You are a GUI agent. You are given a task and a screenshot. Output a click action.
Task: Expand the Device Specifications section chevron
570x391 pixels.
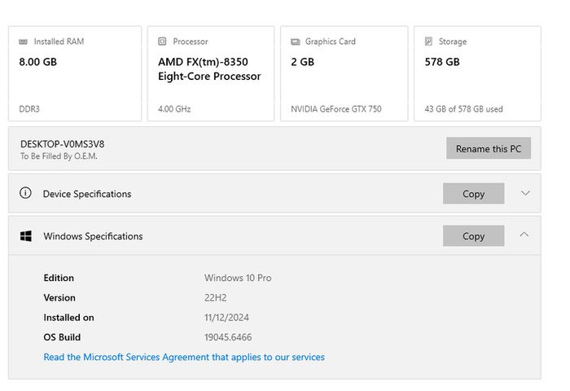525,193
